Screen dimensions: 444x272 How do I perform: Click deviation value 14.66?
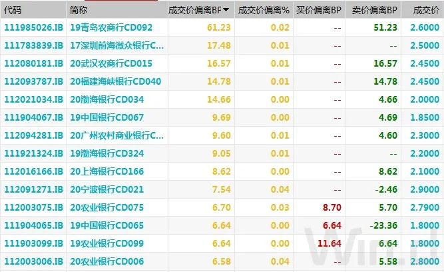click(218, 99)
